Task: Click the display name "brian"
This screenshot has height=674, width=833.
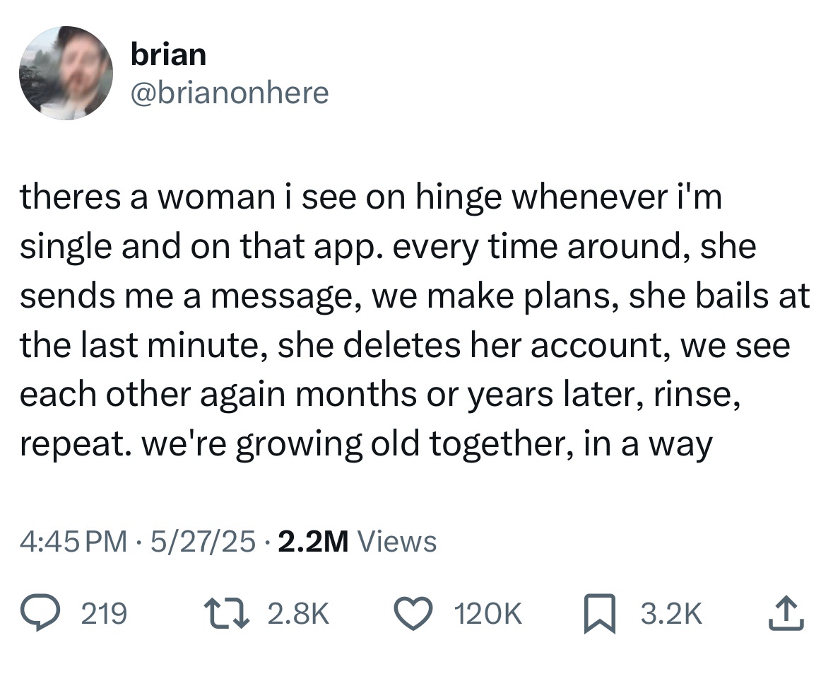Action: pyautogui.click(x=168, y=55)
